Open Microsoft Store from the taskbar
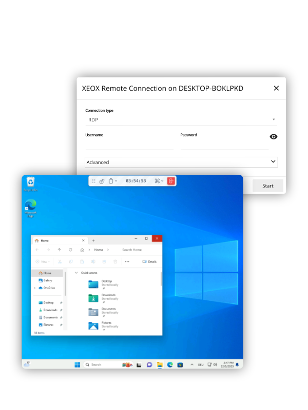 180,365
